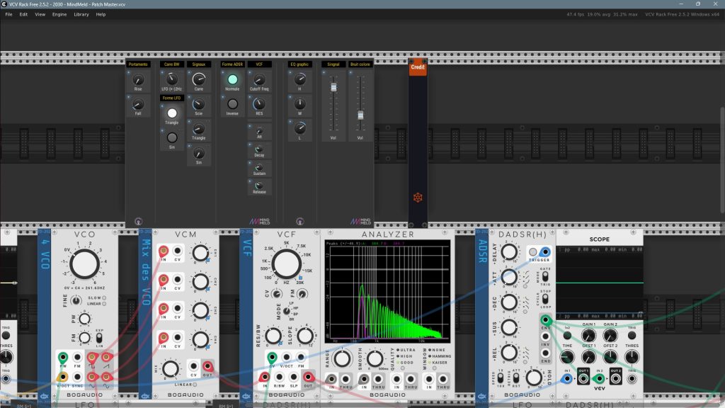Click the DADSR(H) trigger input jack

click(546, 252)
